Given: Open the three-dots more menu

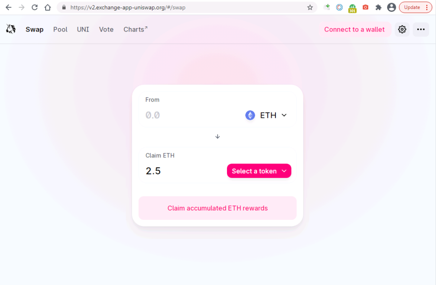Looking at the screenshot, I should pyautogui.click(x=421, y=29).
